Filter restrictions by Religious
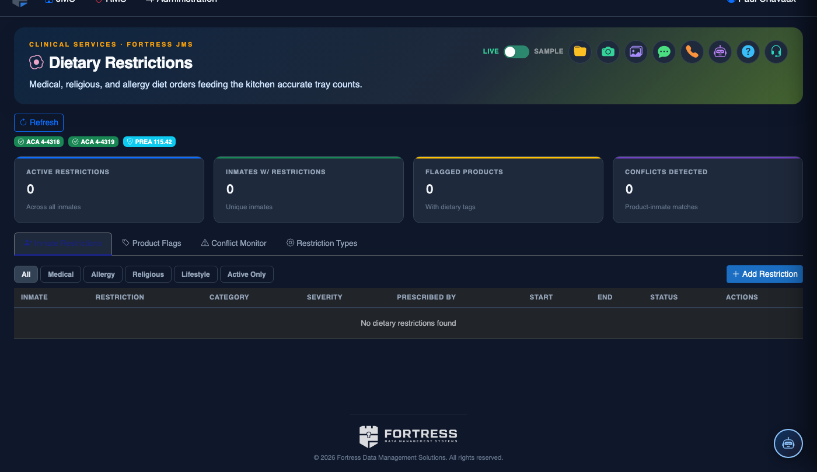 coord(148,274)
